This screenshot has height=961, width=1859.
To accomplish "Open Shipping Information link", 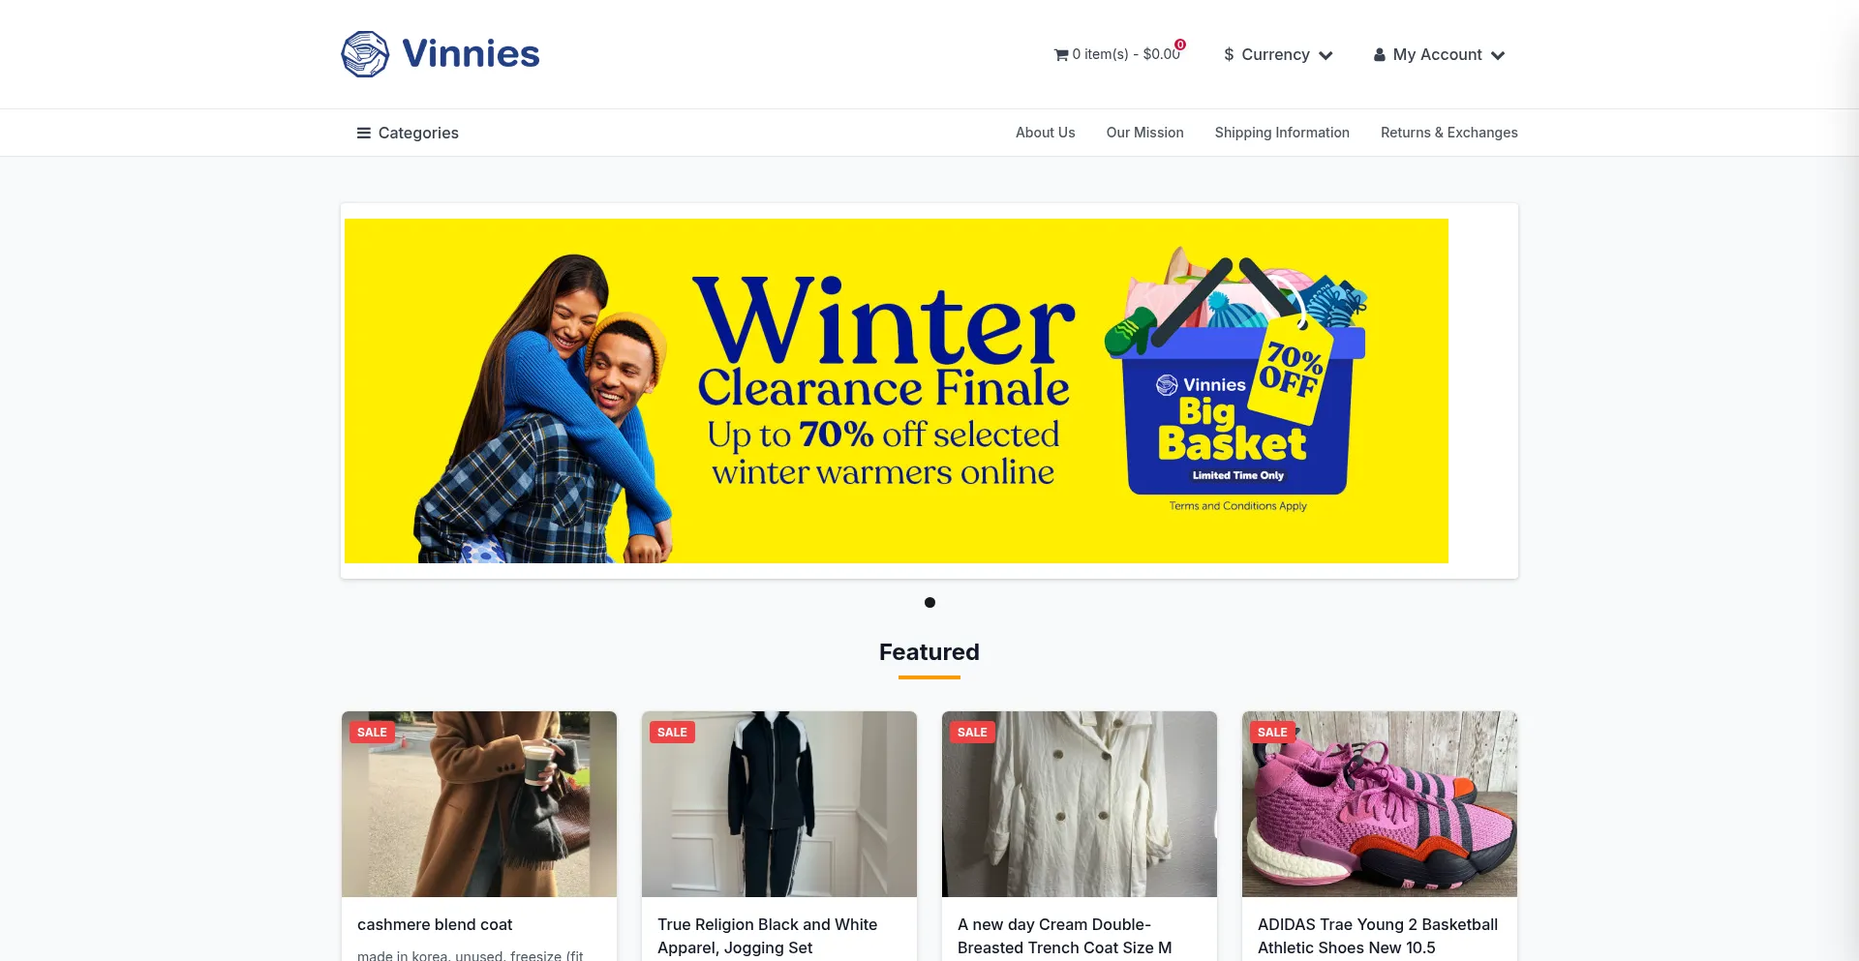I will 1282,133.
